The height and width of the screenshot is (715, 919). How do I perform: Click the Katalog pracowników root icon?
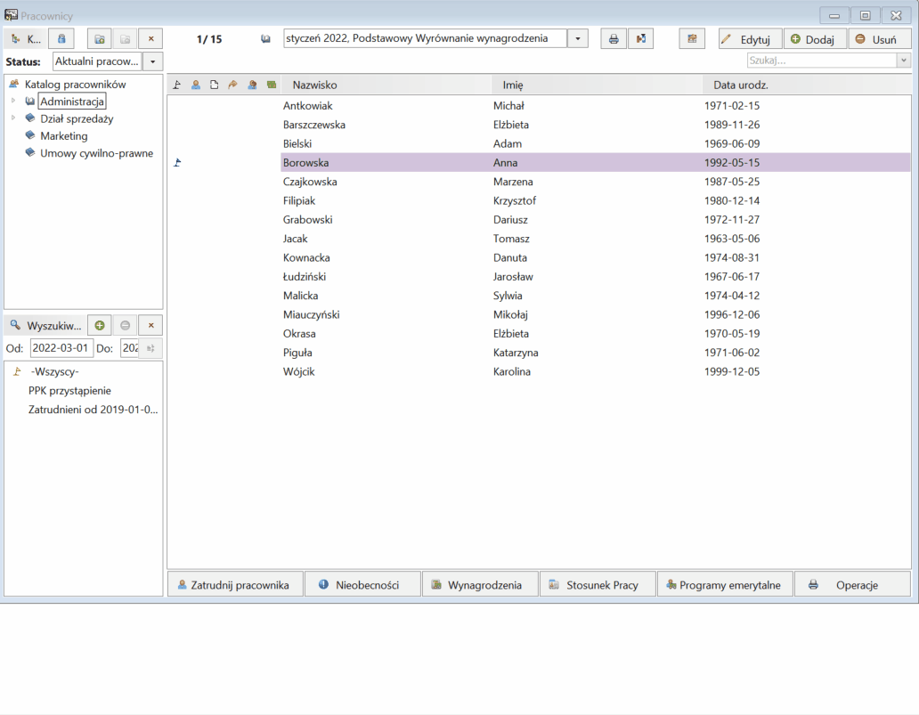pyautogui.click(x=14, y=84)
